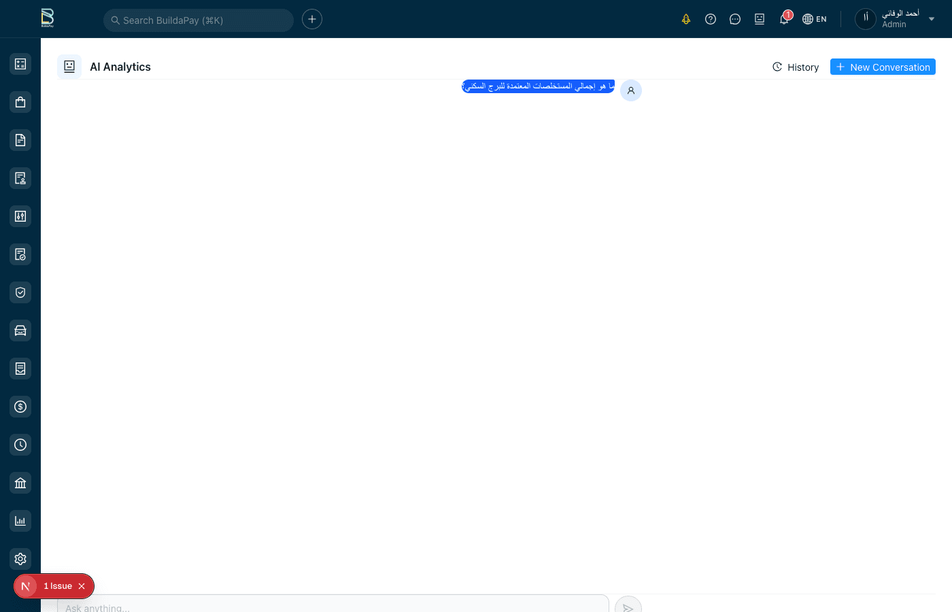Click the yellow rocket announcement icon

tap(686, 18)
